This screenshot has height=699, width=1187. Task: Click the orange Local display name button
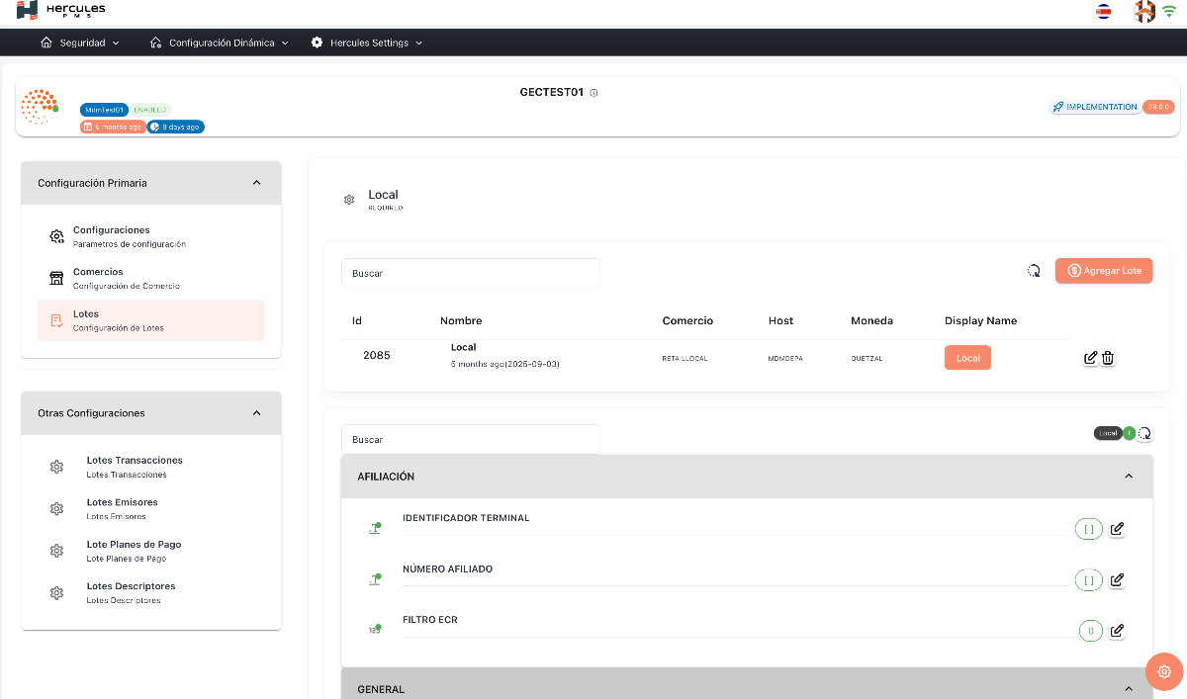pyautogui.click(x=967, y=357)
